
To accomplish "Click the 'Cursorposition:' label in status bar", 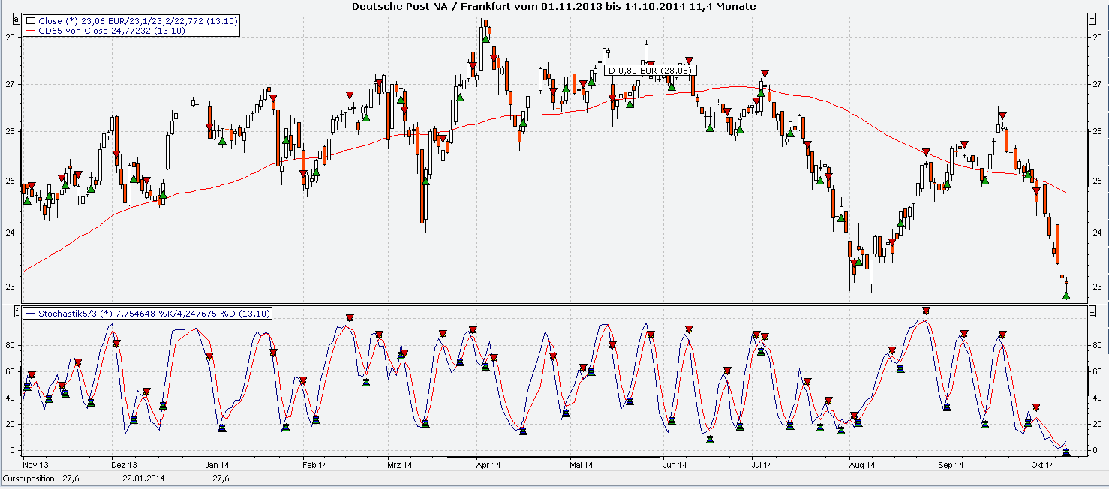I will point(29,478).
